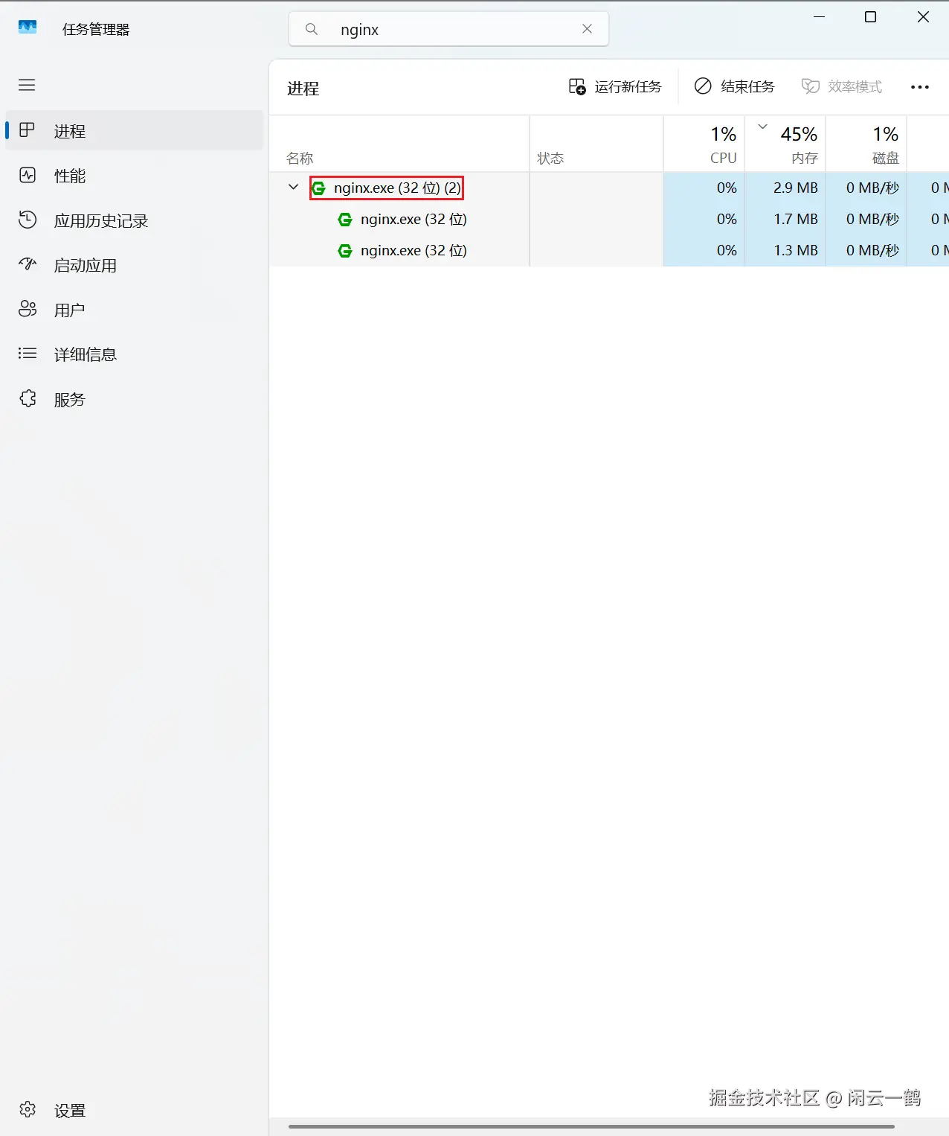Click the nginx icon in the 1.3 MB row
Screen dimensions: 949x1136
click(345, 251)
